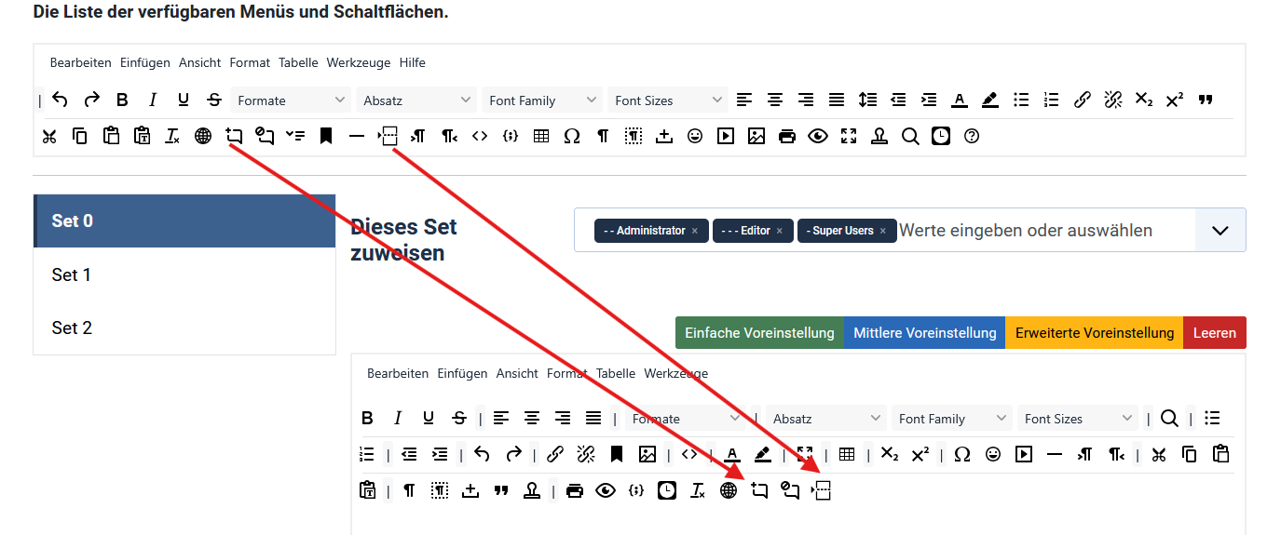Click the emoticon smiley icon in the top toolbar
Viewport: 1281px width, 535px height.
[695, 136]
